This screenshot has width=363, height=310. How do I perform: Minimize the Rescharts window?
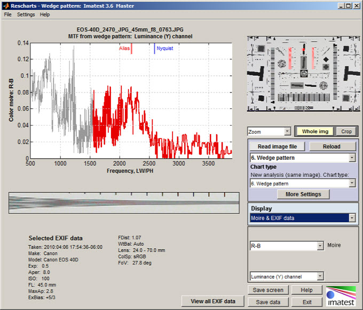coord(341,6)
